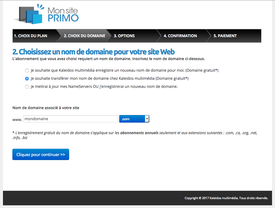Choose the transfer my domain radio option

[27, 79]
